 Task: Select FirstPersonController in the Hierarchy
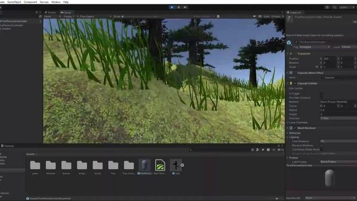point(14,21)
